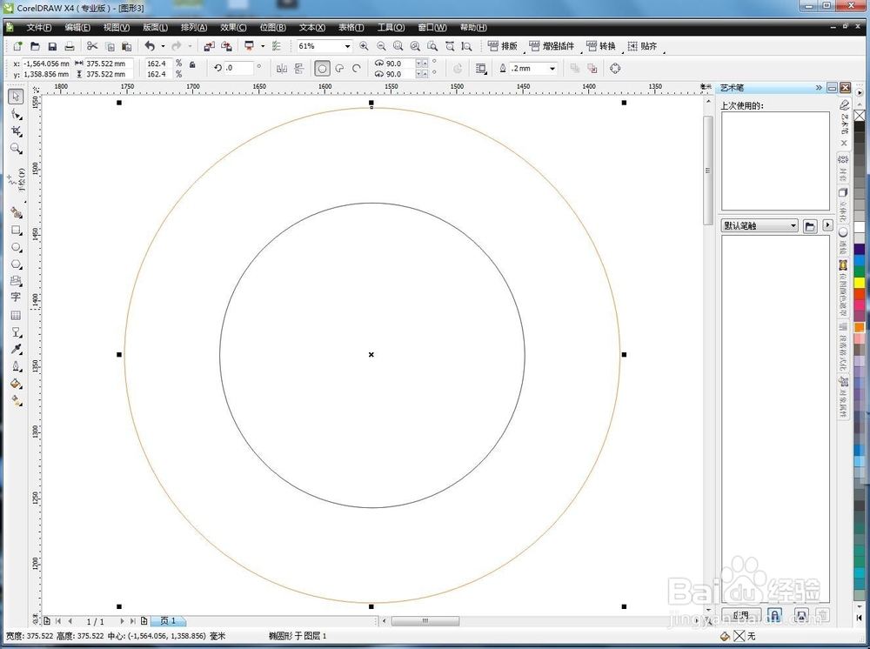Select the Rectangle tool
870x649 pixels.
pyautogui.click(x=16, y=231)
